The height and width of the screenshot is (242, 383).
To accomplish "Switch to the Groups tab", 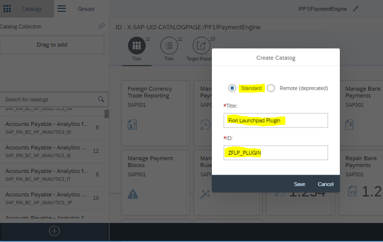I will 86,9.
